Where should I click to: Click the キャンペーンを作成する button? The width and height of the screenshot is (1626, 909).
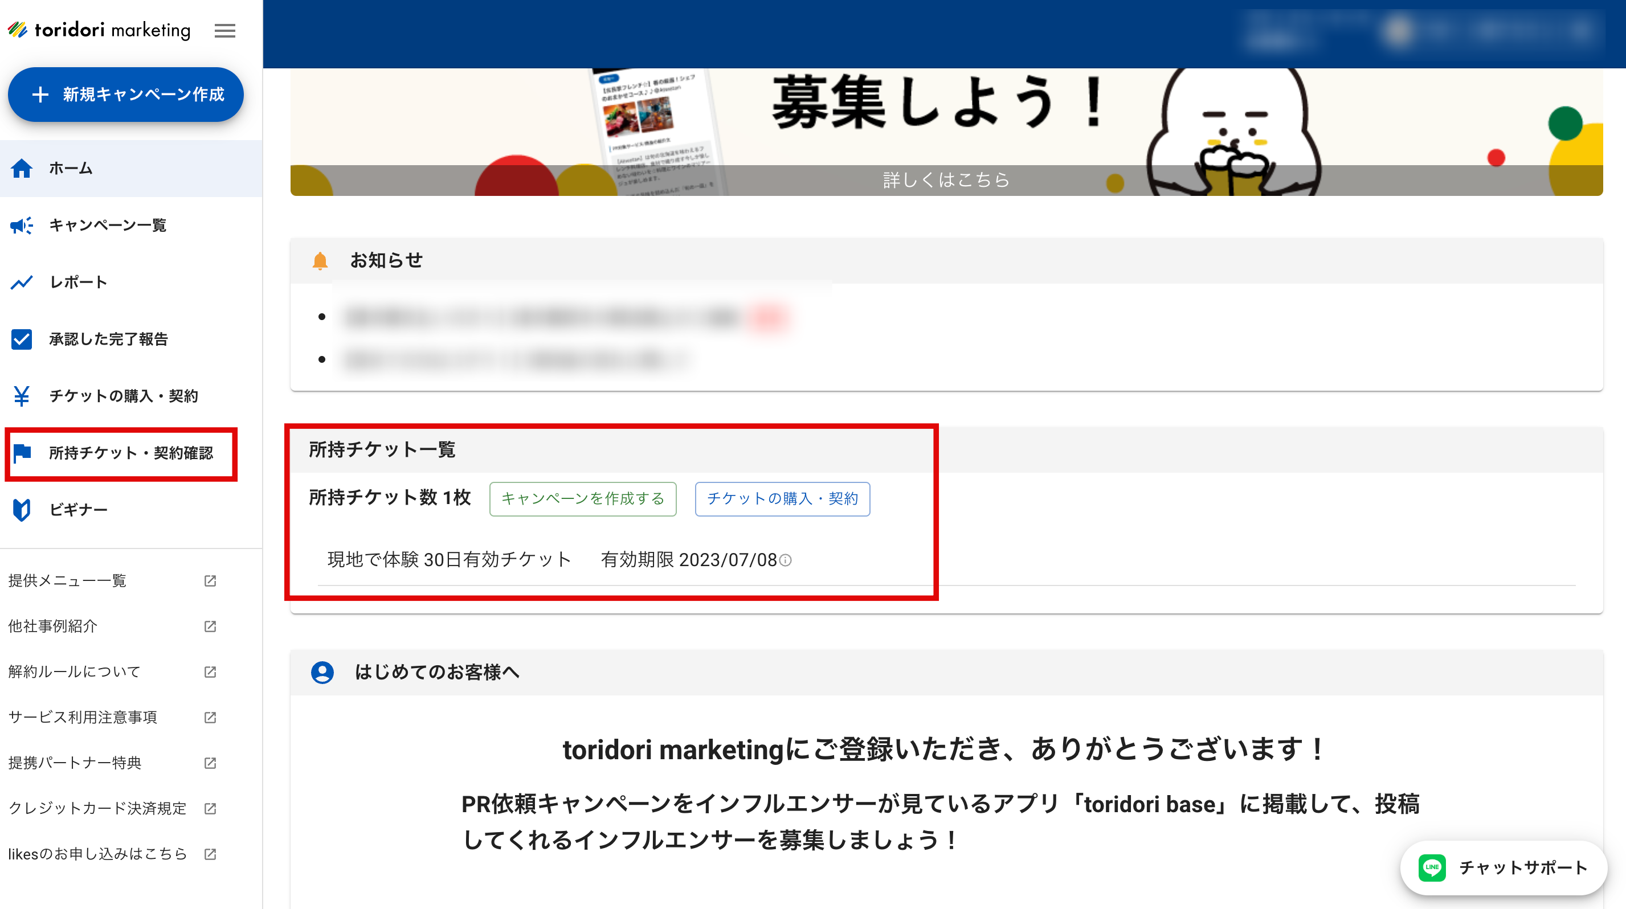tap(583, 498)
